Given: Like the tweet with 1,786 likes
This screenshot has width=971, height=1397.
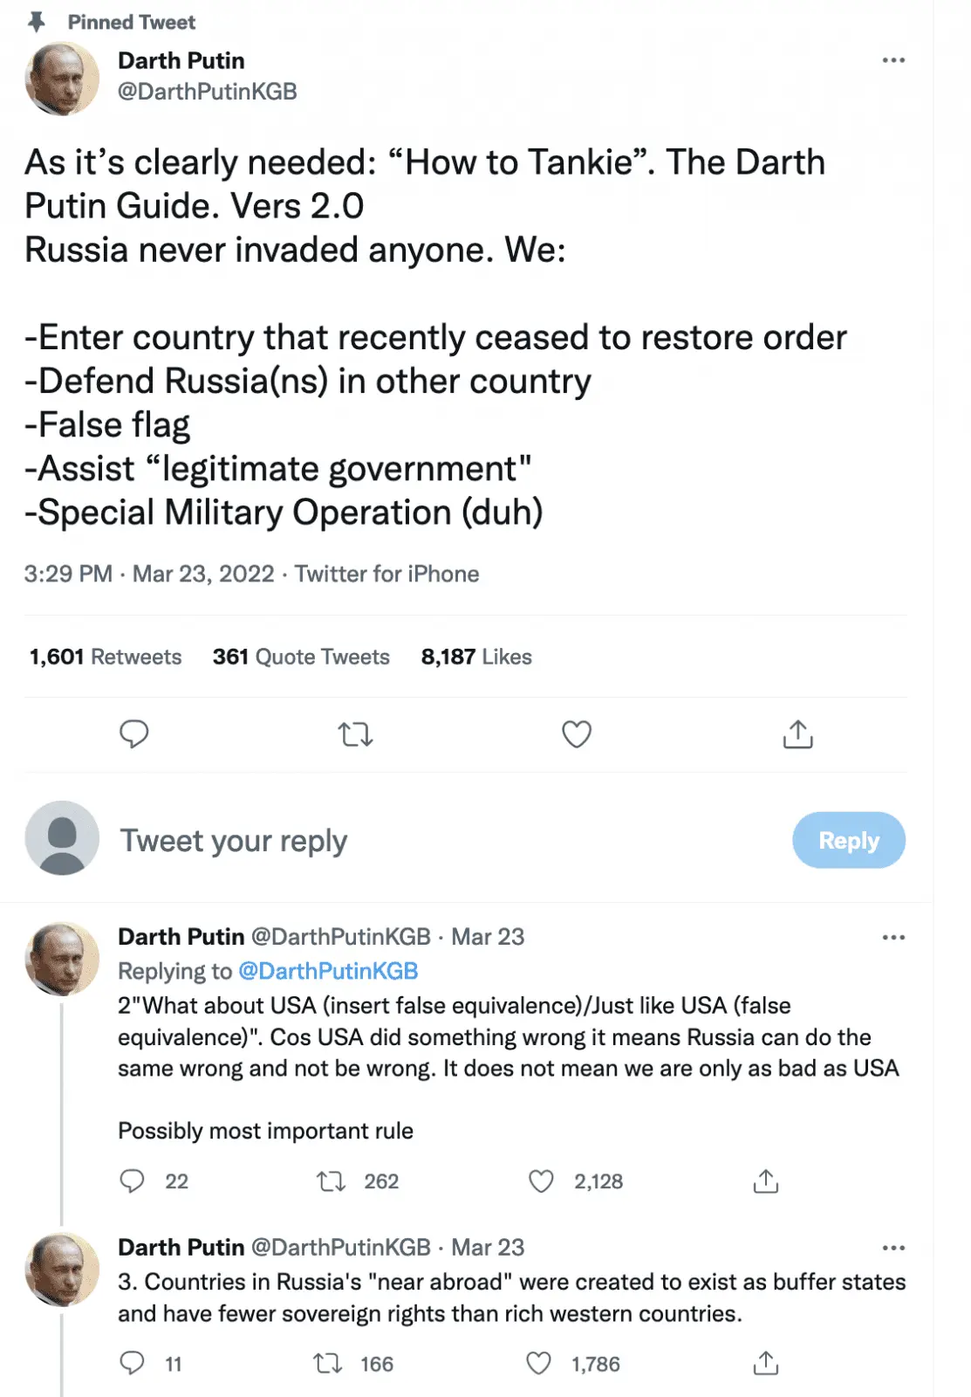Looking at the screenshot, I should click(539, 1363).
